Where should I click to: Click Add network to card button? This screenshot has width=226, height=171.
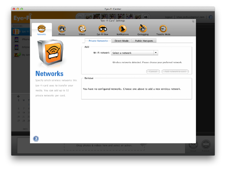click(175, 71)
